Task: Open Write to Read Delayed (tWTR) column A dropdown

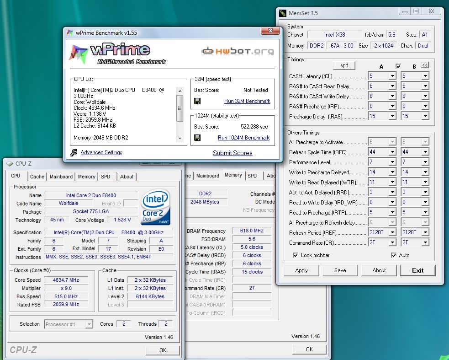Action: (392, 182)
